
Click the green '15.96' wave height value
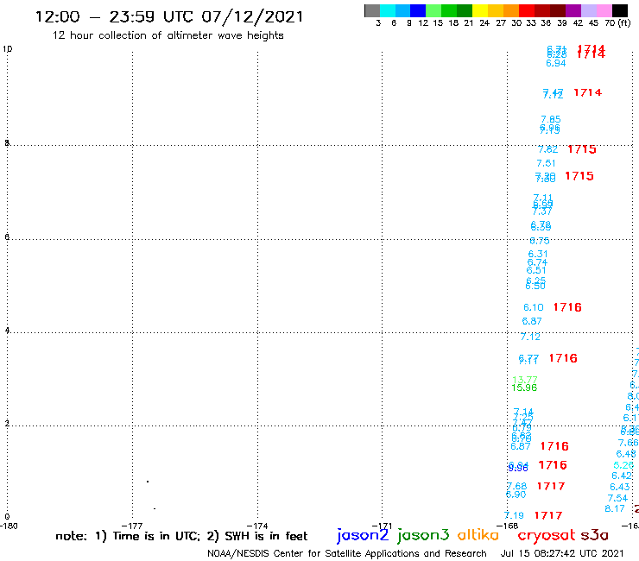524,388
